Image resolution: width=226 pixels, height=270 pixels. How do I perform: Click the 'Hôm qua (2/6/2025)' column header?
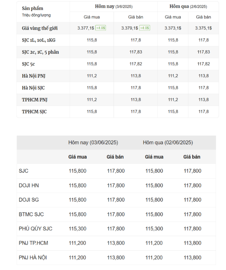[188, 7]
